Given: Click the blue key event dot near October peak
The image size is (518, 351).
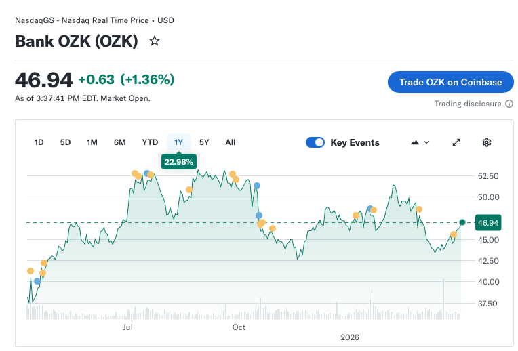Looking at the screenshot, I should [x=256, y=186].
